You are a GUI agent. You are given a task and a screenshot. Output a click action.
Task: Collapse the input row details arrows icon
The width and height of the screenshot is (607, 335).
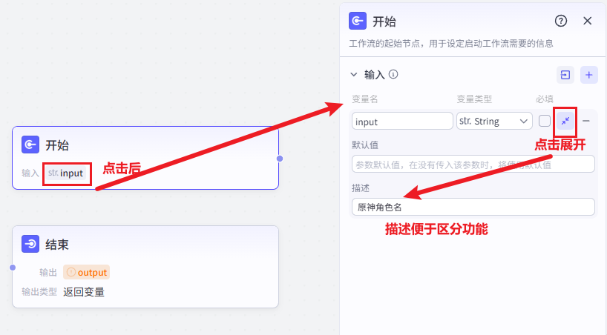click(565, 121)
